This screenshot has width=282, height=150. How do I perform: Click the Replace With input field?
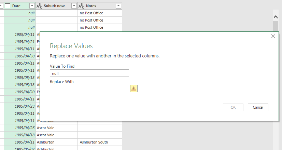[89, 88]
